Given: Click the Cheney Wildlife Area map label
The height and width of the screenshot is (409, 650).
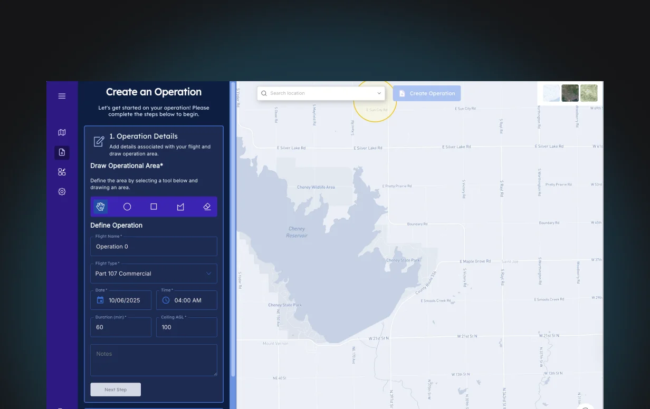Looking at the screenshot, I should (x=316, y=187).
